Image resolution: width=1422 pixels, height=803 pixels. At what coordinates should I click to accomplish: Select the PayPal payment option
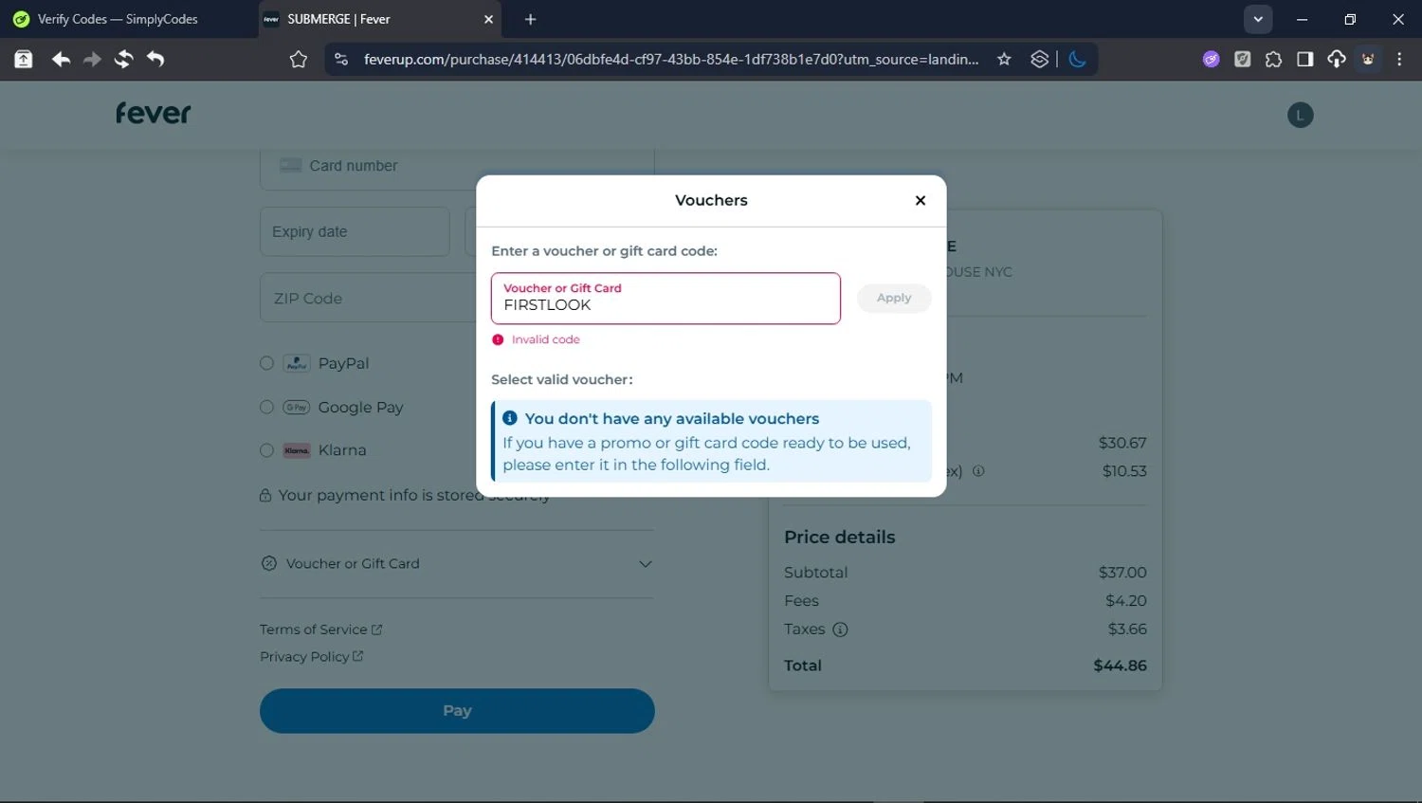pyautogui.click(x=266, y=363)
